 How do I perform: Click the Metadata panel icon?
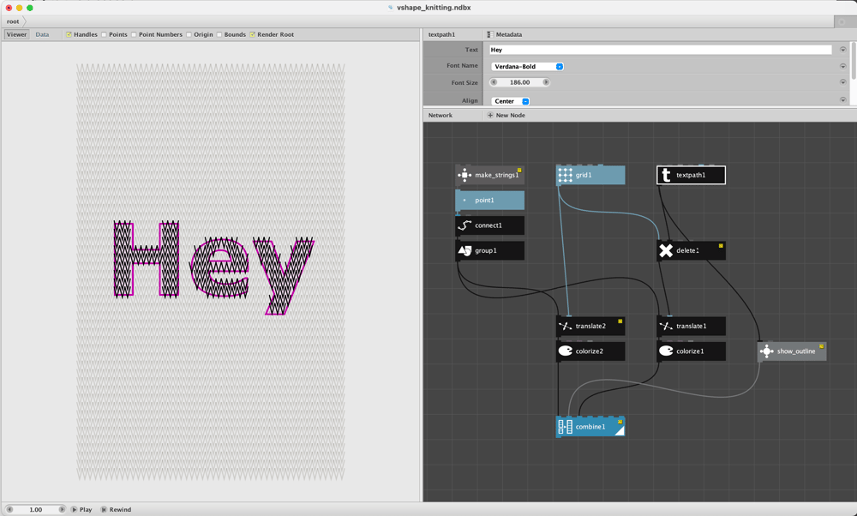[x=489, y=34]
